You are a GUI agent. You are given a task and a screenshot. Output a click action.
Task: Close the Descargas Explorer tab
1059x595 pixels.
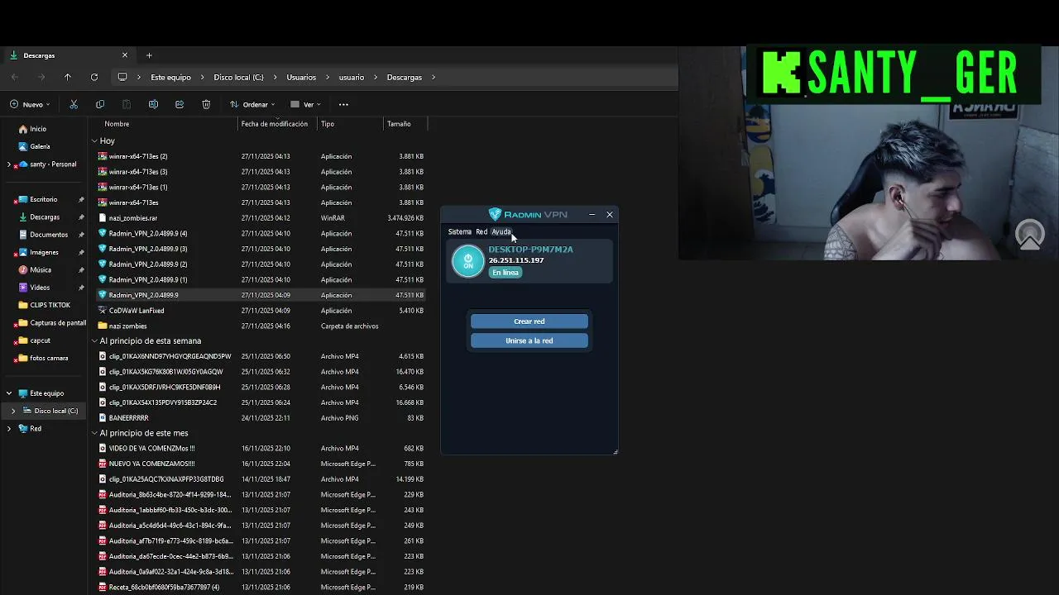coord(125,55)
